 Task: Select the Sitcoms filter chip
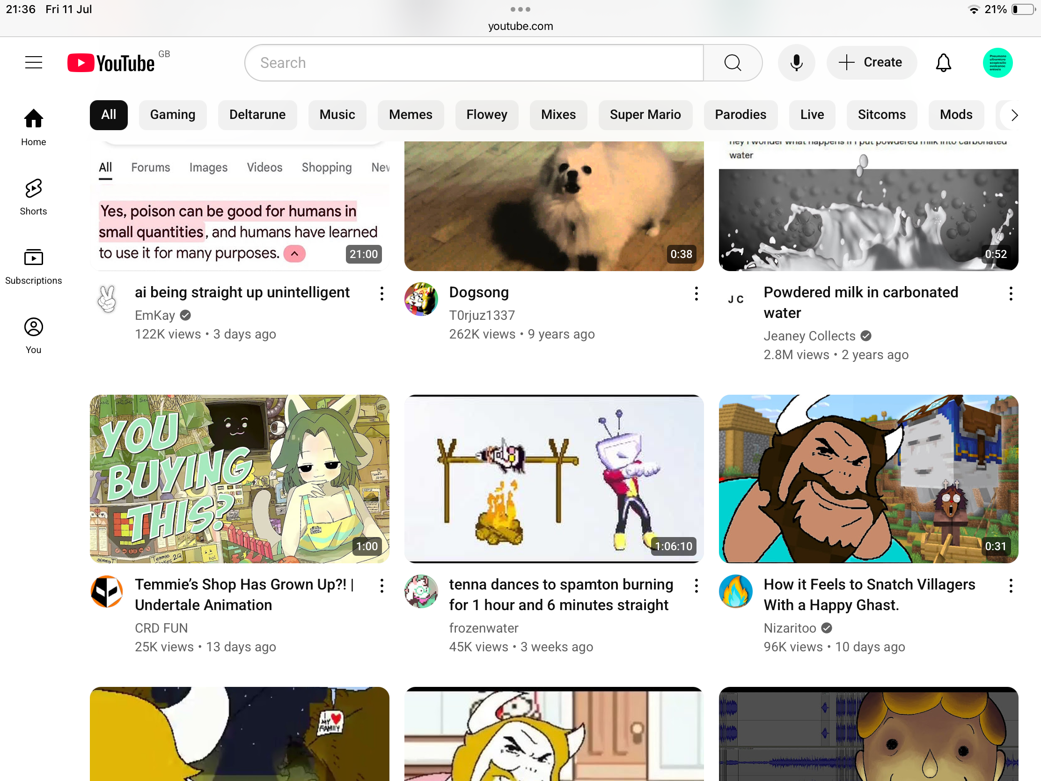(x=881, y=115)
